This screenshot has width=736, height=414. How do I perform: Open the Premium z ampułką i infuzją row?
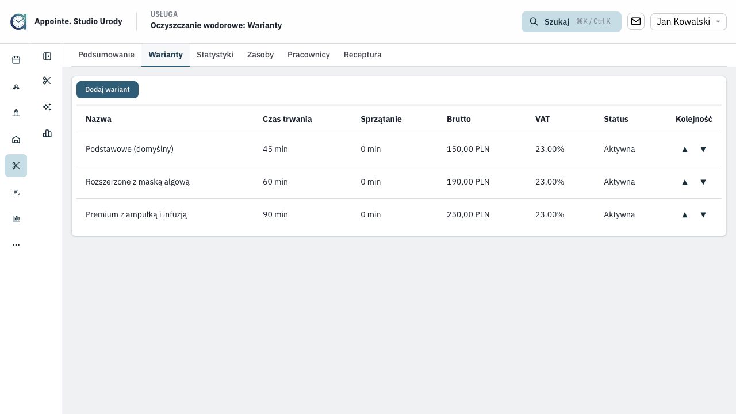coord(399,214)
